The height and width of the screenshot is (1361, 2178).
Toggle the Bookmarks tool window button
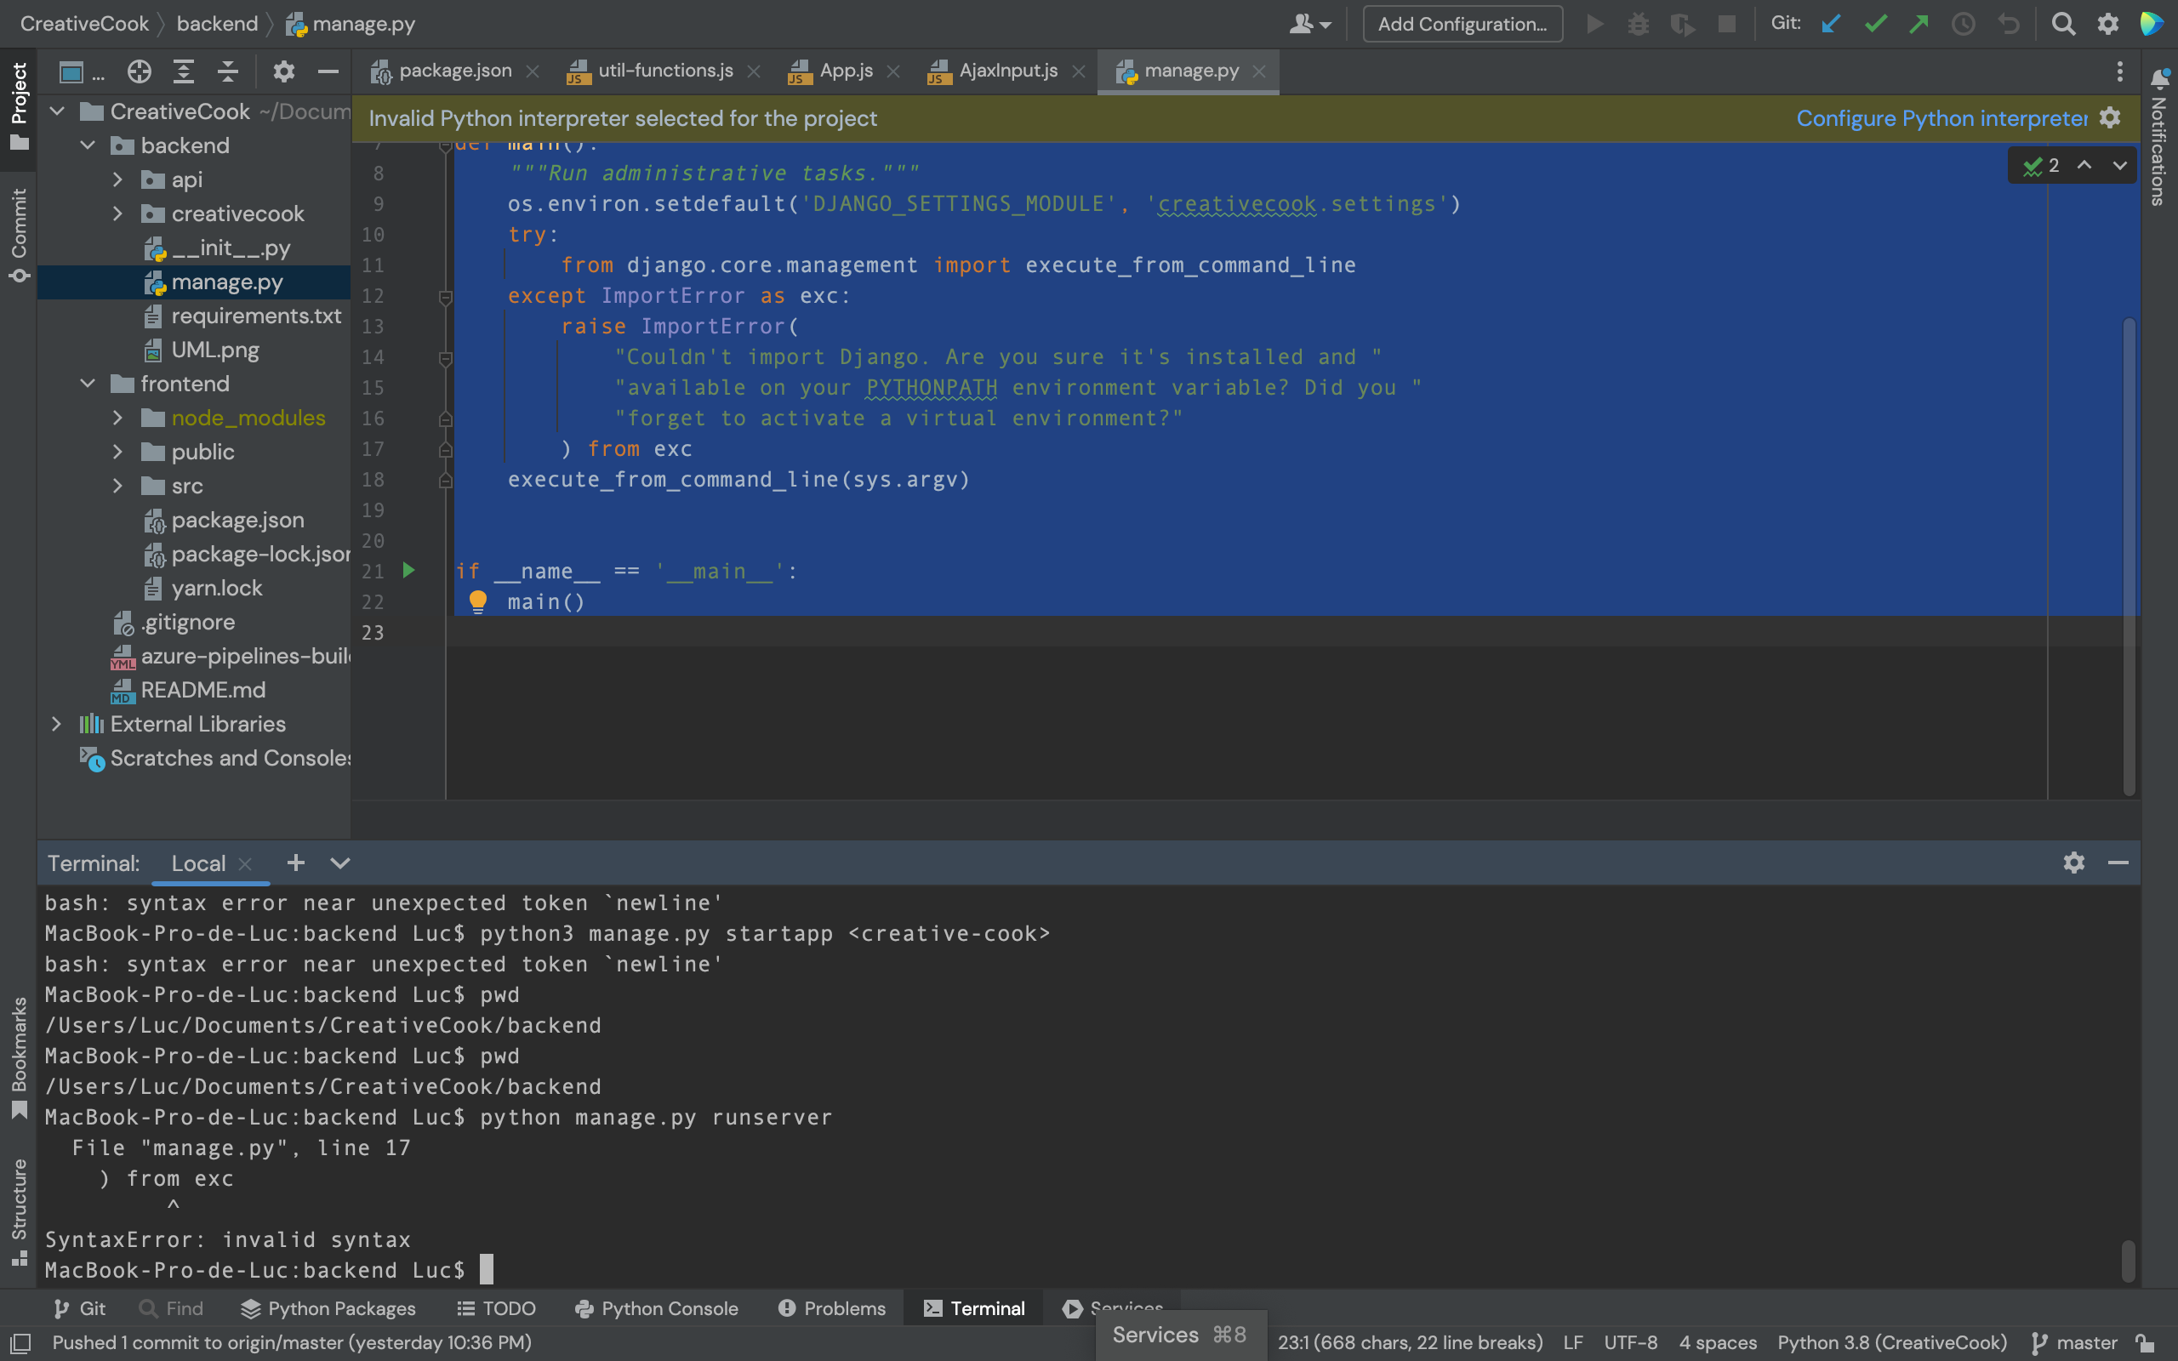[18, 1057]
